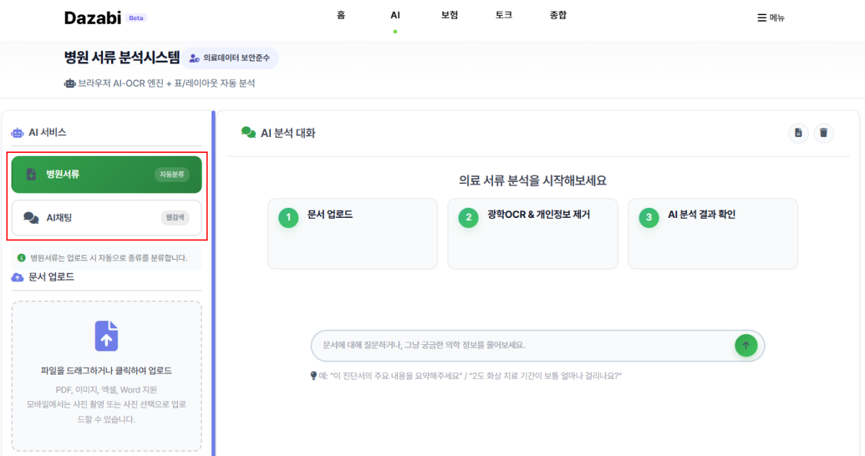Click the Dazabi logo link
865x456 pixels.
pos(93,18)
